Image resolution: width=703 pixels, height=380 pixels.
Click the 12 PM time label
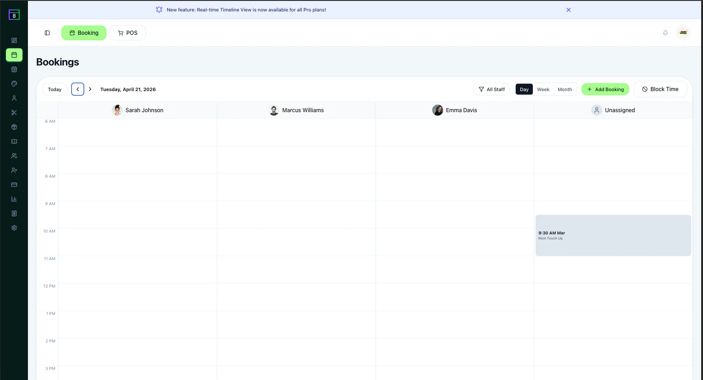(49, 286)
